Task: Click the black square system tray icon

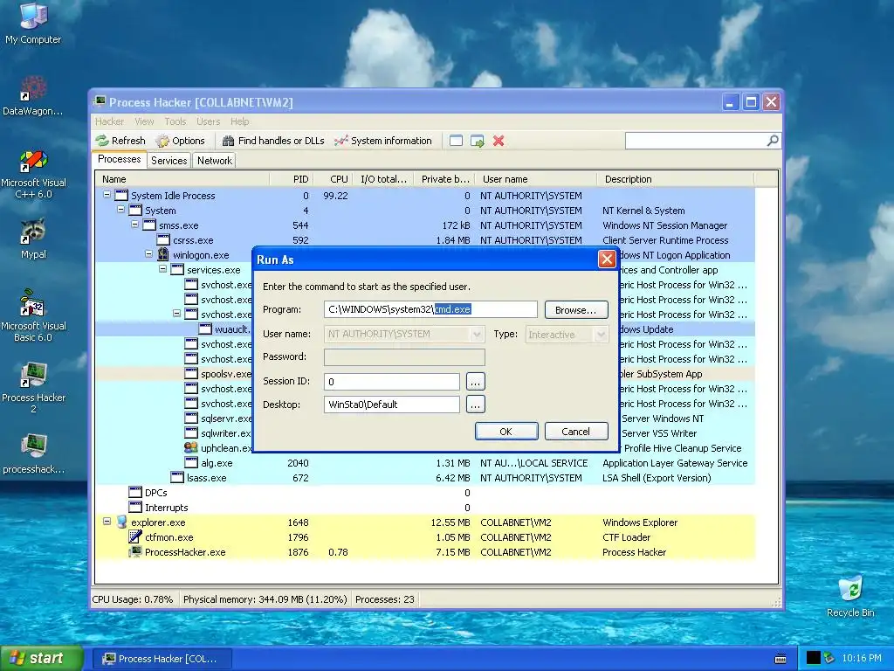Action: 814,659
